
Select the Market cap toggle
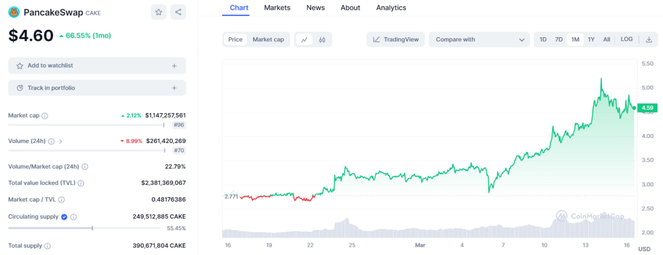[268, 39]
